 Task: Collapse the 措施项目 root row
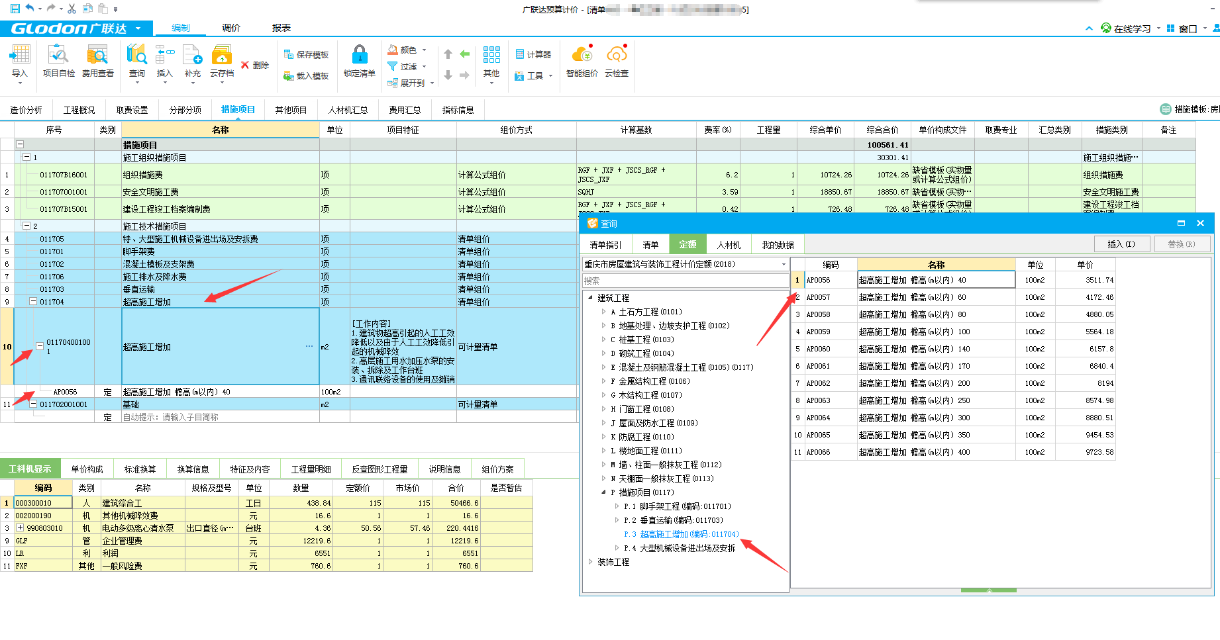click(x=20, y=144)
